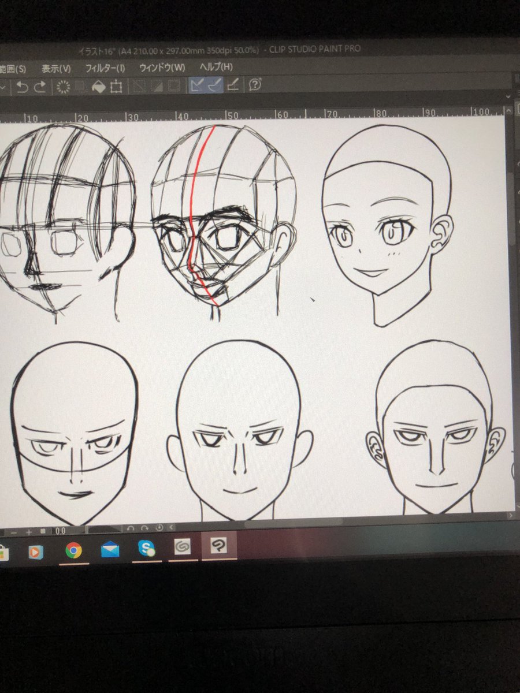
Task: Click the Redo arrow in the command bar
Action: click(x=40, y=87)
